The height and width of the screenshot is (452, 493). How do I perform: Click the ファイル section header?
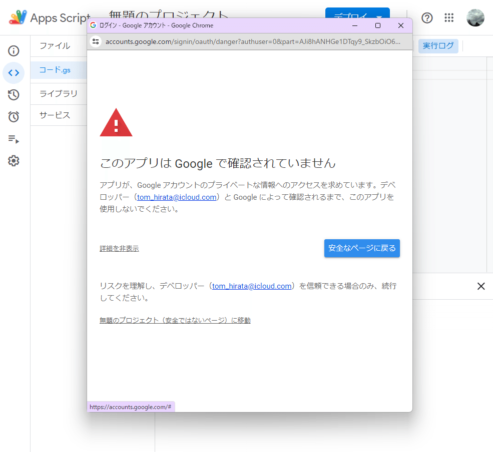pyautogui.click(x=55, y=46)
